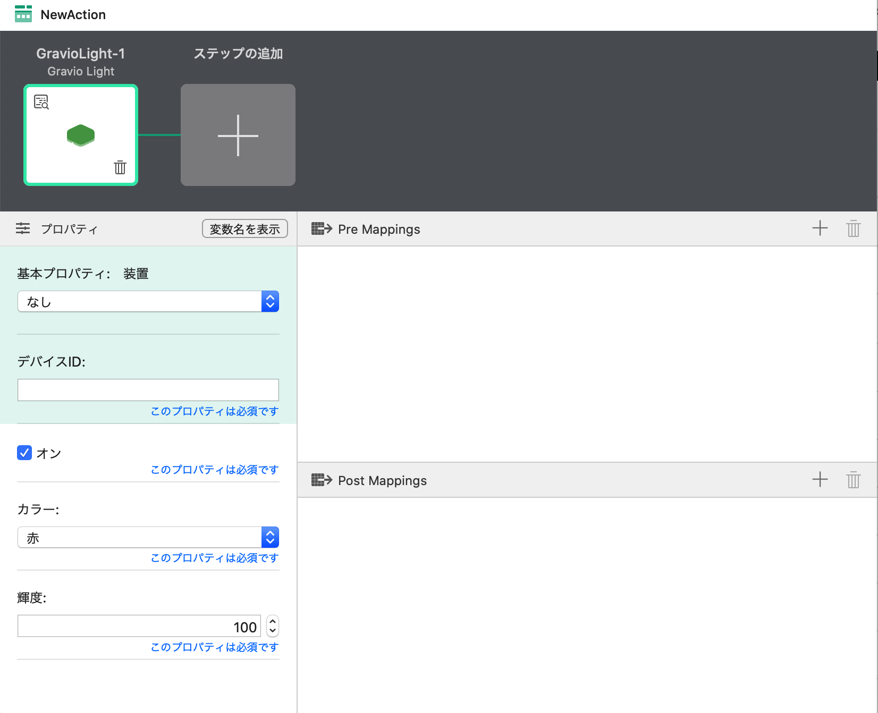Click the required property link under カラー
This screenshot has width=878, height=713.
(x=214, y=558)
